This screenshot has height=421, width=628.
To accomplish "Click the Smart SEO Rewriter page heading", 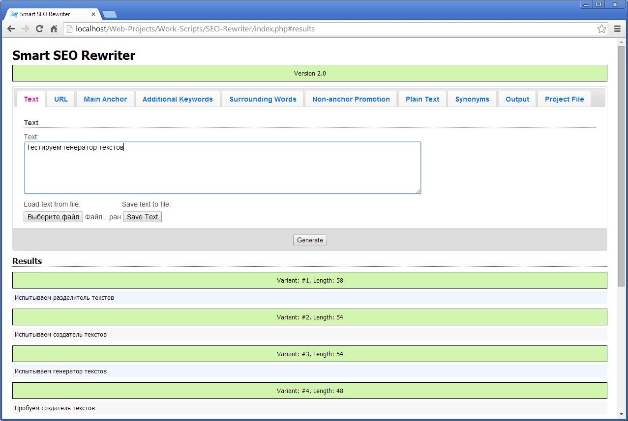I will pos(74,55).
